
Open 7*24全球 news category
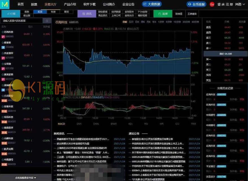tap(143, 12)
